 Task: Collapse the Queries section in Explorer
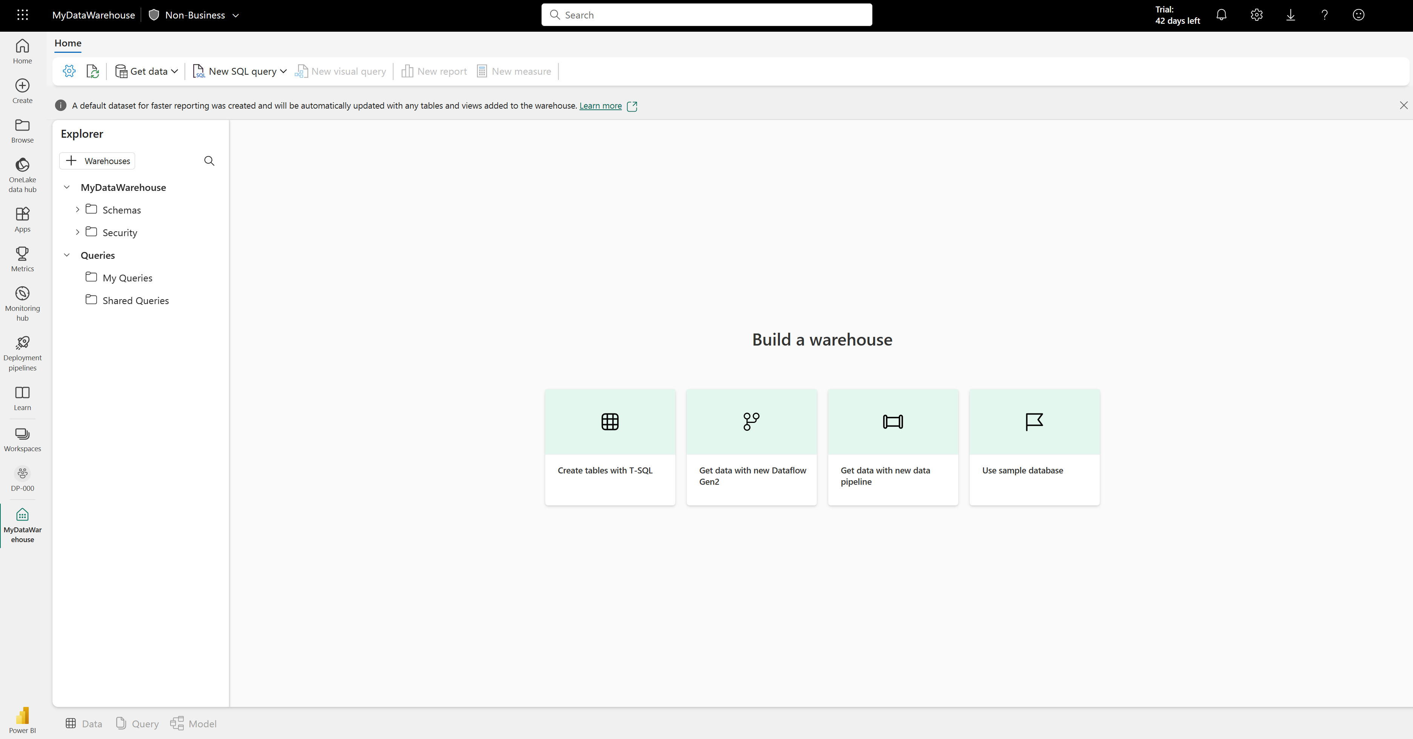66,254
